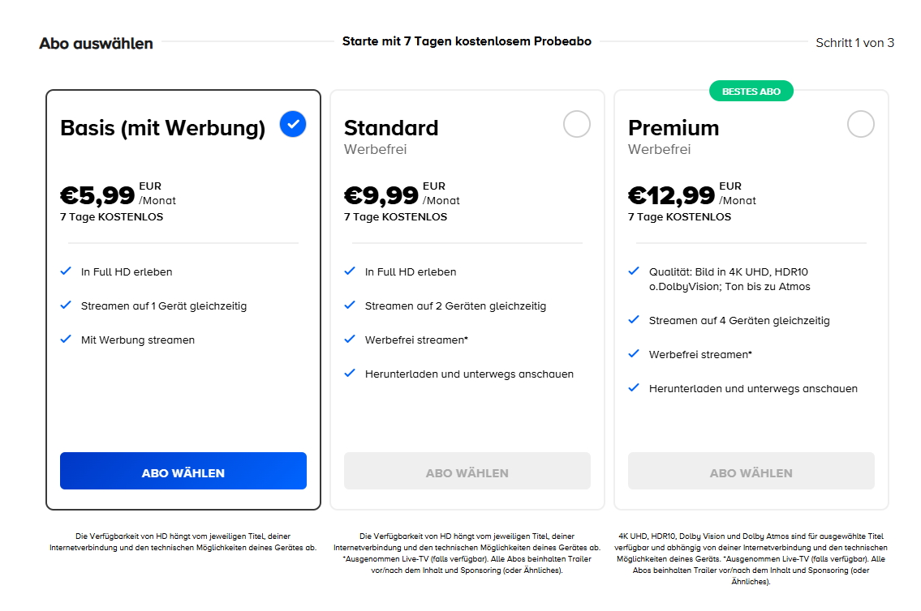Viewport: 921px width, 611px height.
Task: Click the Basis (mit Werbung) title
Action: tap(162, 128)
